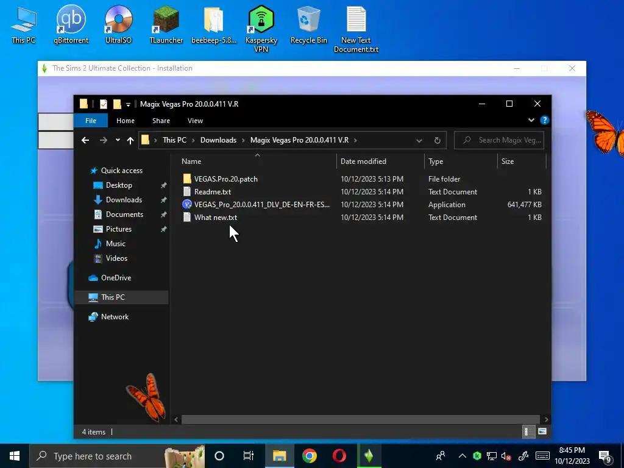The width and height of the screenshot is (624, 468).
Task: Open Network in navigation pane
Action: (115, 317)
